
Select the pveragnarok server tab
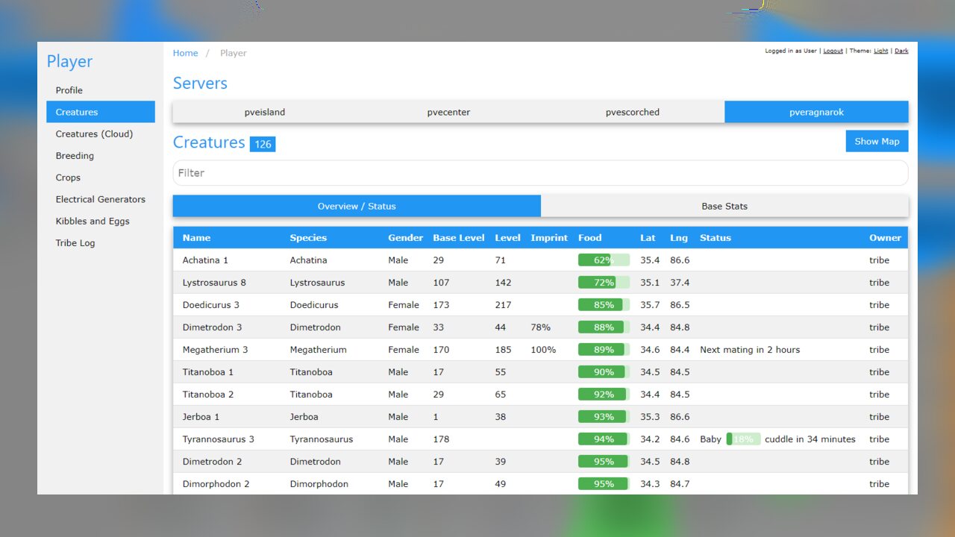pos(816,113)
